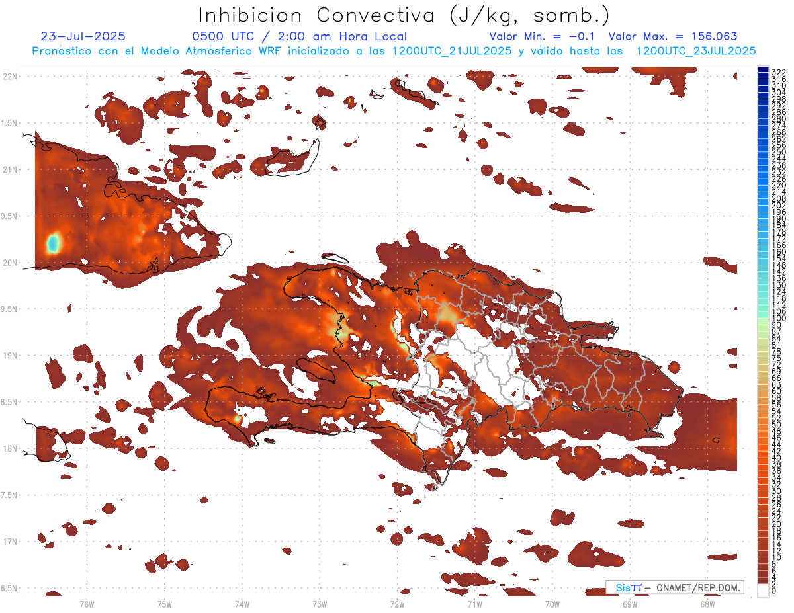Click the "68W" longitude label
The width and height of the screenshot is (794, 613).
(x=707, y=604)
